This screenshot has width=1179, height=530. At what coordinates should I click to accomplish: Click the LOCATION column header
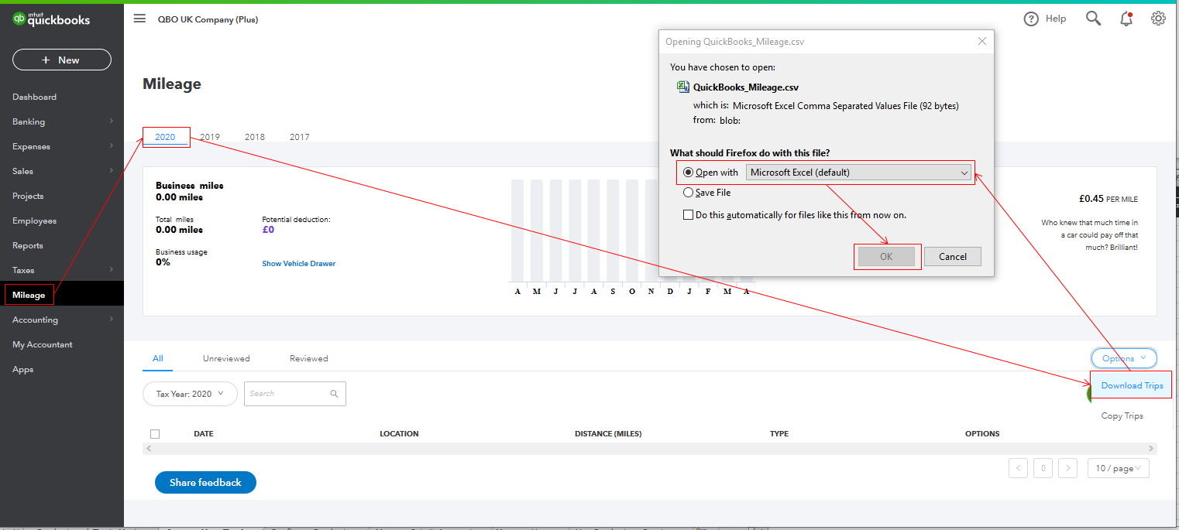coord(399,434)
